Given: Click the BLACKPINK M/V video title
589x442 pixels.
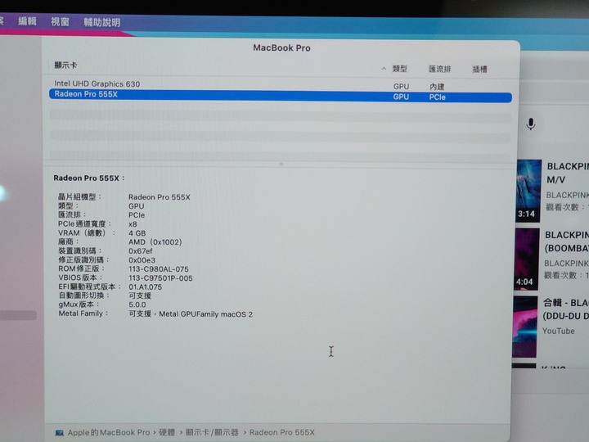Looking at the screenshot, I should pos(567,173).
